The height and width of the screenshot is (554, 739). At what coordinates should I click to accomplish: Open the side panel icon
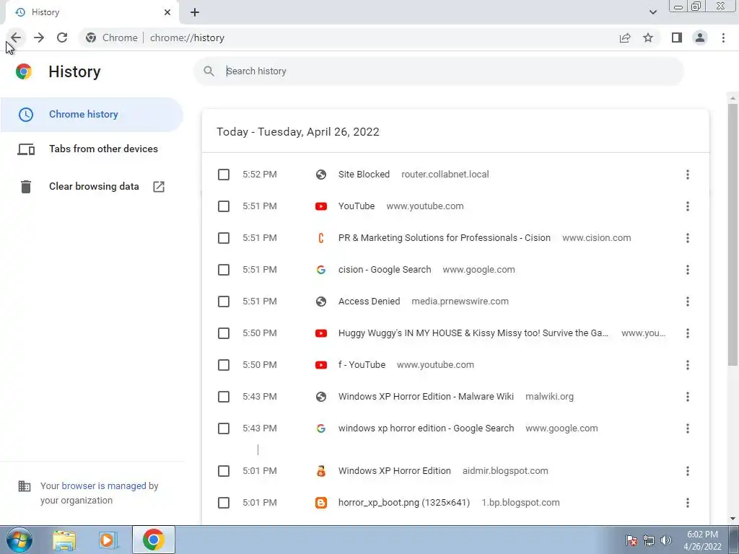point(677,38)
